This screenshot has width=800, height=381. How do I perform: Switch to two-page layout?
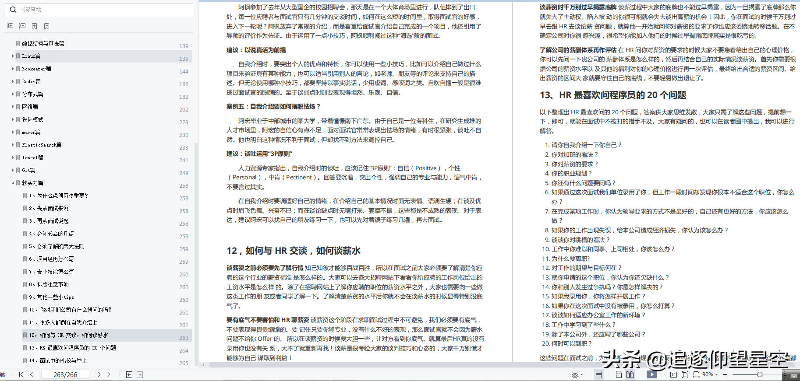click(x=630, y=374)
